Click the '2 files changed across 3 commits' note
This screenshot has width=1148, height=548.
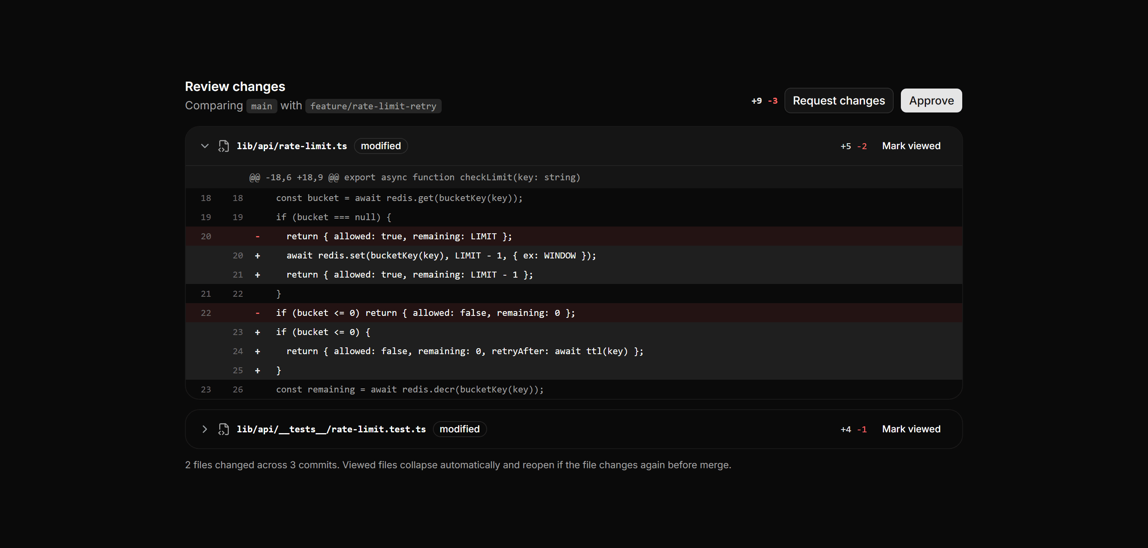click(458, 465)
